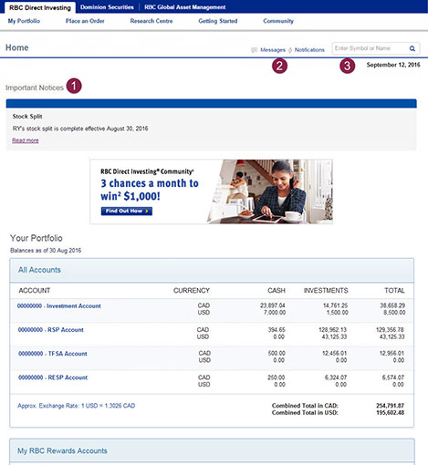The image size is (428, 465).
Task: Click the search magnifier icon
Action: (412, 48)
